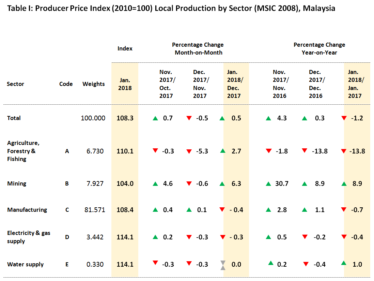Click the Total weight value 100.000
The image size is (374, 281).
pyautogui.click(x=93, y=118)
